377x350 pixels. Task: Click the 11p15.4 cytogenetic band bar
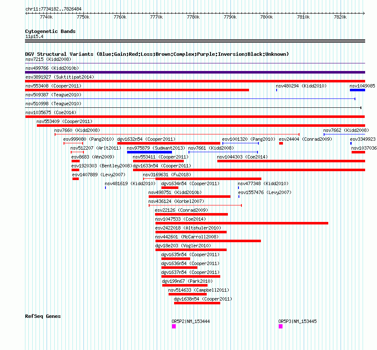pos(195,41)
